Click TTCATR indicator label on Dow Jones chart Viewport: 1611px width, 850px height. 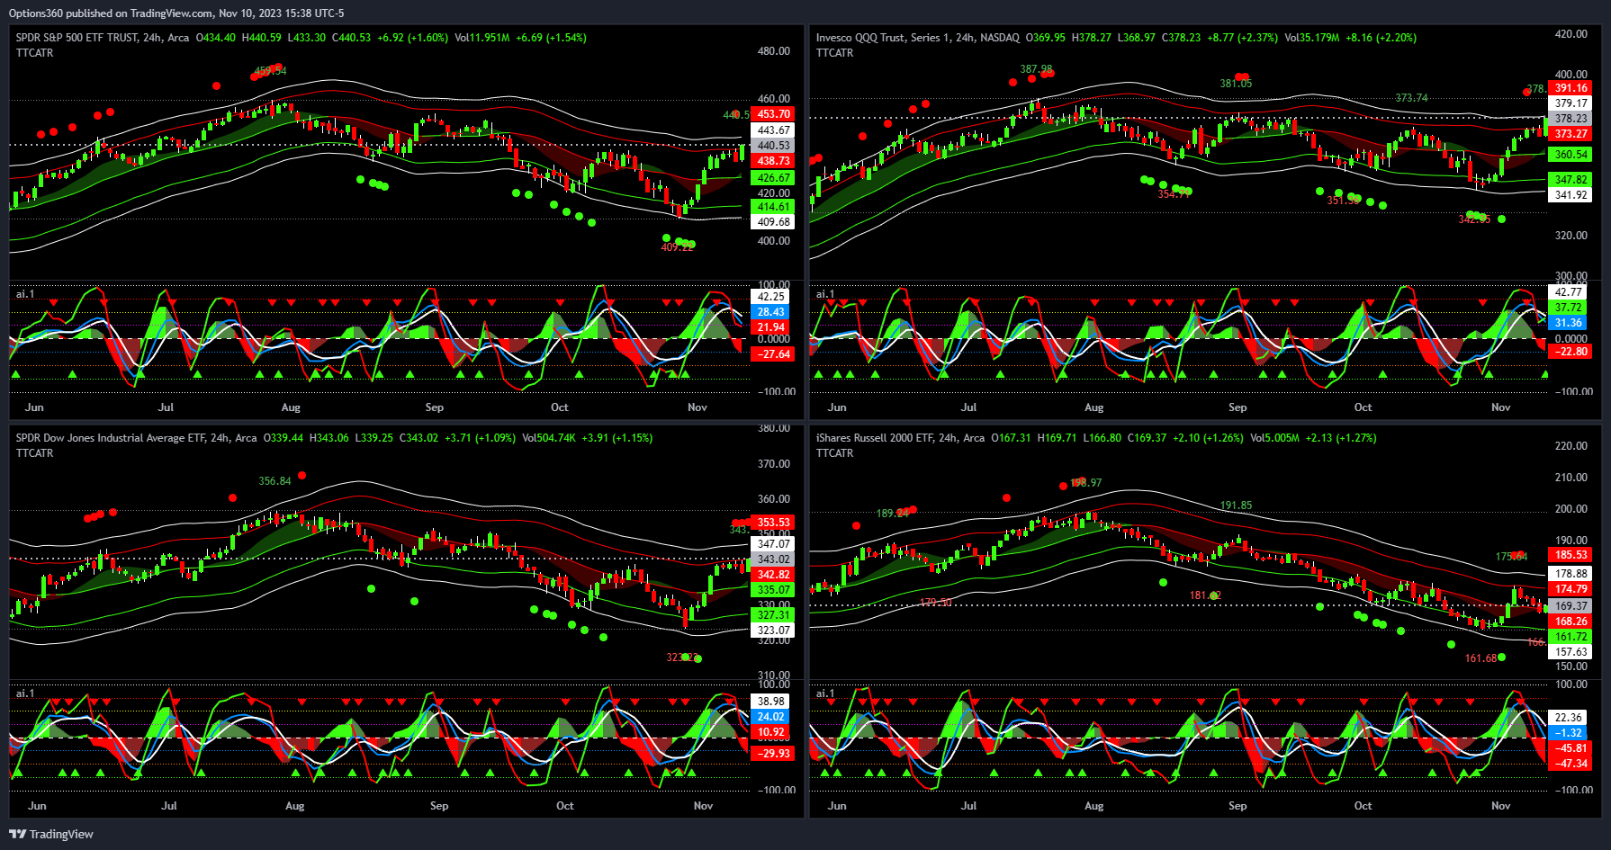(34, 453)
